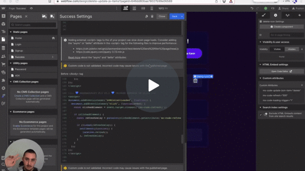Duplicate the Success page
Screen dimensions: 305x171
point(147,16)
